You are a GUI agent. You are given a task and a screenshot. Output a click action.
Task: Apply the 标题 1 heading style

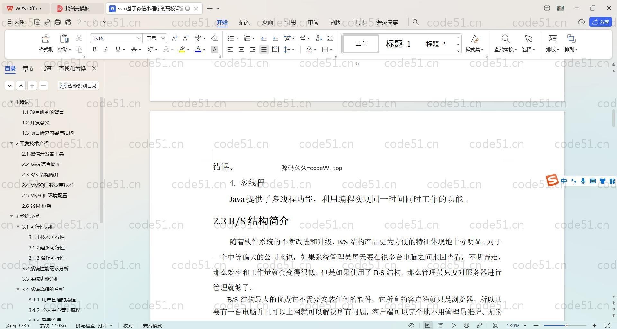(x=398, y=44)
